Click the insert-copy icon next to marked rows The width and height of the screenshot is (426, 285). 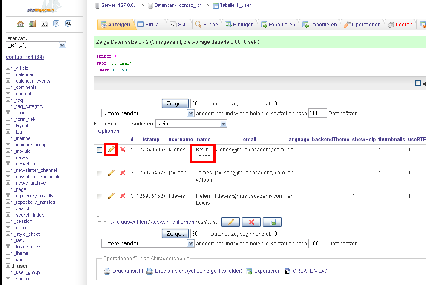click(x=272, y=222)
